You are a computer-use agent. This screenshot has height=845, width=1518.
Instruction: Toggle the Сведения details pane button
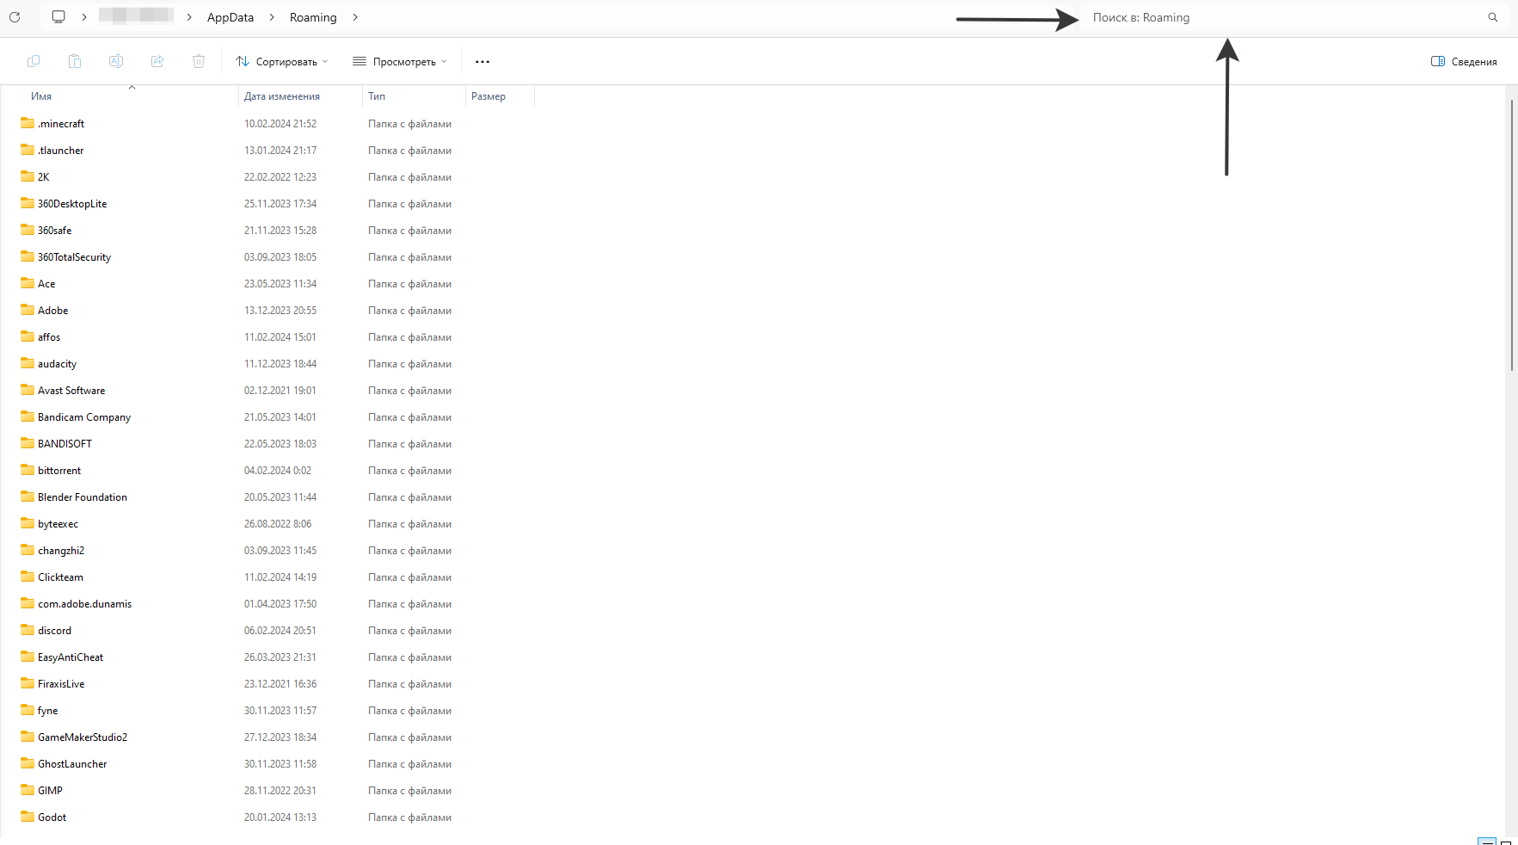[x=1464, y=62]
